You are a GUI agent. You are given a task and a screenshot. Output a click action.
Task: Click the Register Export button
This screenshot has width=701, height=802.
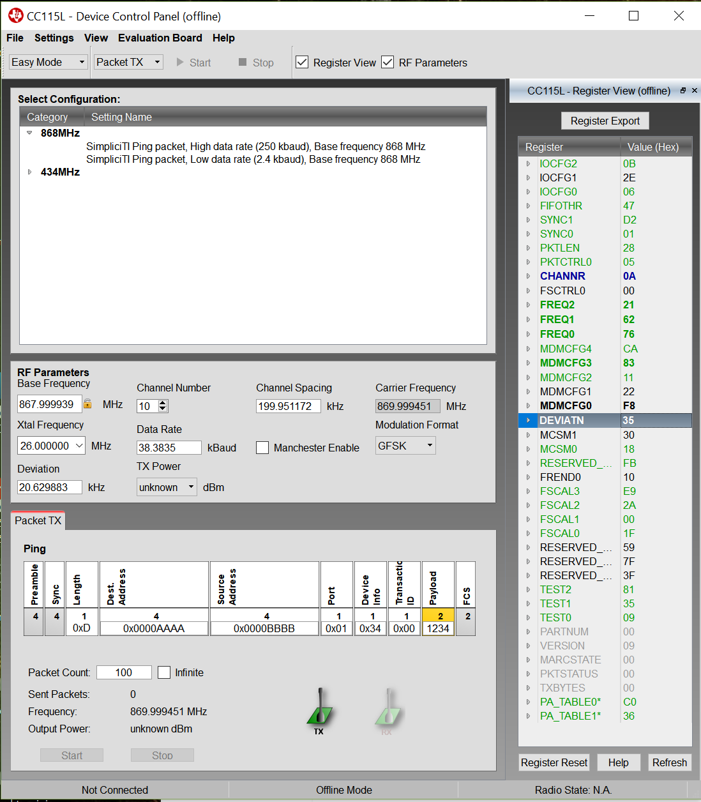click(x=605, y=121)
